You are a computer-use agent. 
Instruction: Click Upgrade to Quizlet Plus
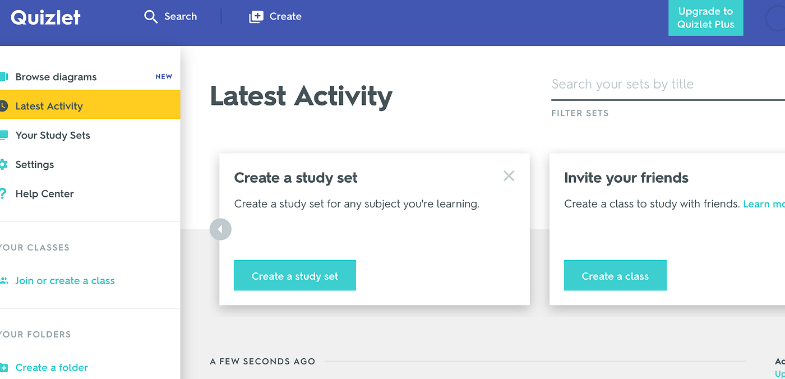coord(705,17)
